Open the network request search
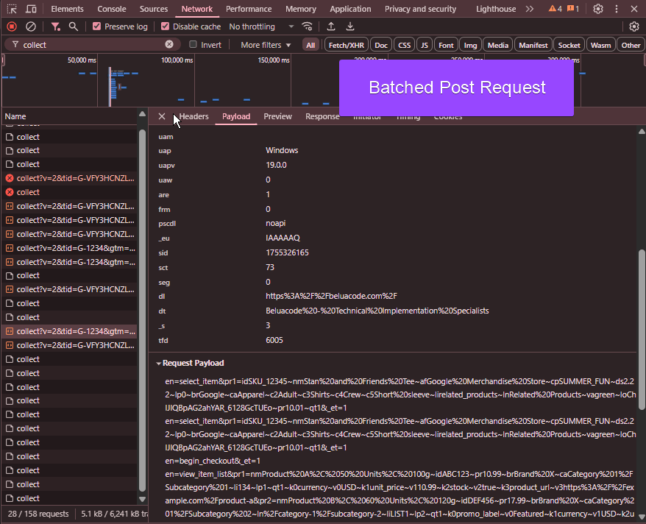The width and height of the screenshot is (646, 524). 73,26
